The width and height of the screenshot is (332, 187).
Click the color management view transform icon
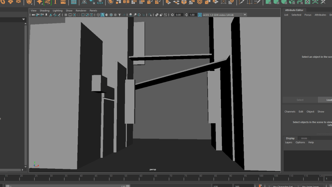(199, 15)
